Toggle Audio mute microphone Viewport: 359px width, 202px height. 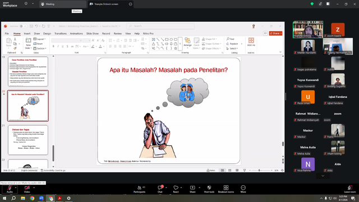10,189
